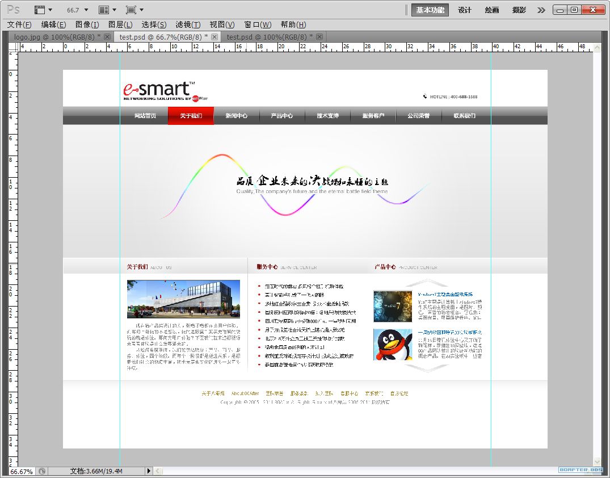
Task: Click the 产品中心 PRODUCT CENTER heading
Action: click(x=406, y=267)
